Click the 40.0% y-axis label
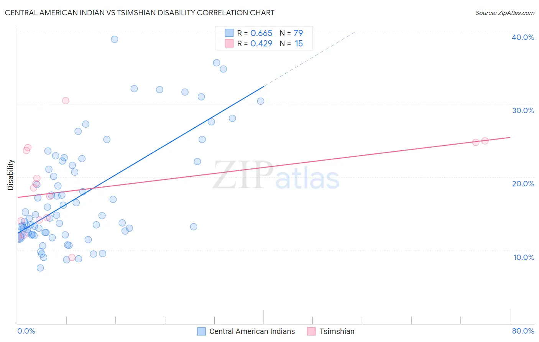 click(x=523, y=37)
